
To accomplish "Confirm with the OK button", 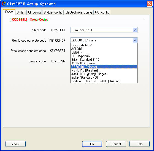I will (92, 144).
